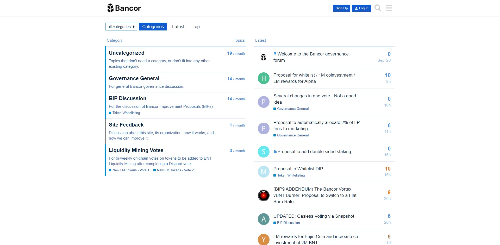Image resolution: width=500 pixels, height=245 pixels.
Task: Open Proposal to add double sided staking
Action: 314,152
